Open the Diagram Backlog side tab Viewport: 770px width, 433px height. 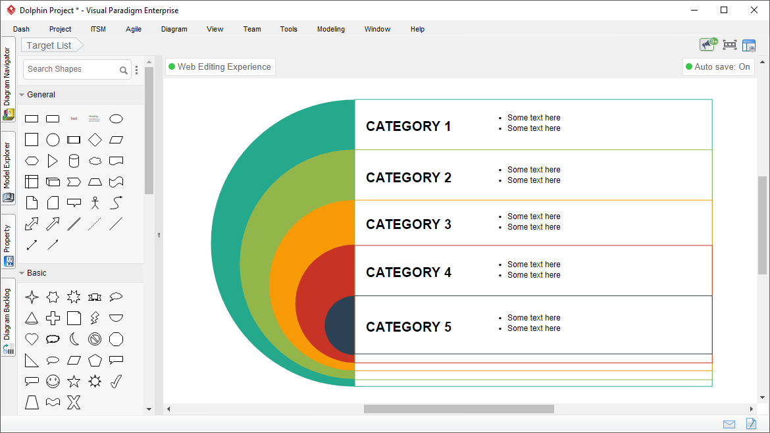(8, 317)
